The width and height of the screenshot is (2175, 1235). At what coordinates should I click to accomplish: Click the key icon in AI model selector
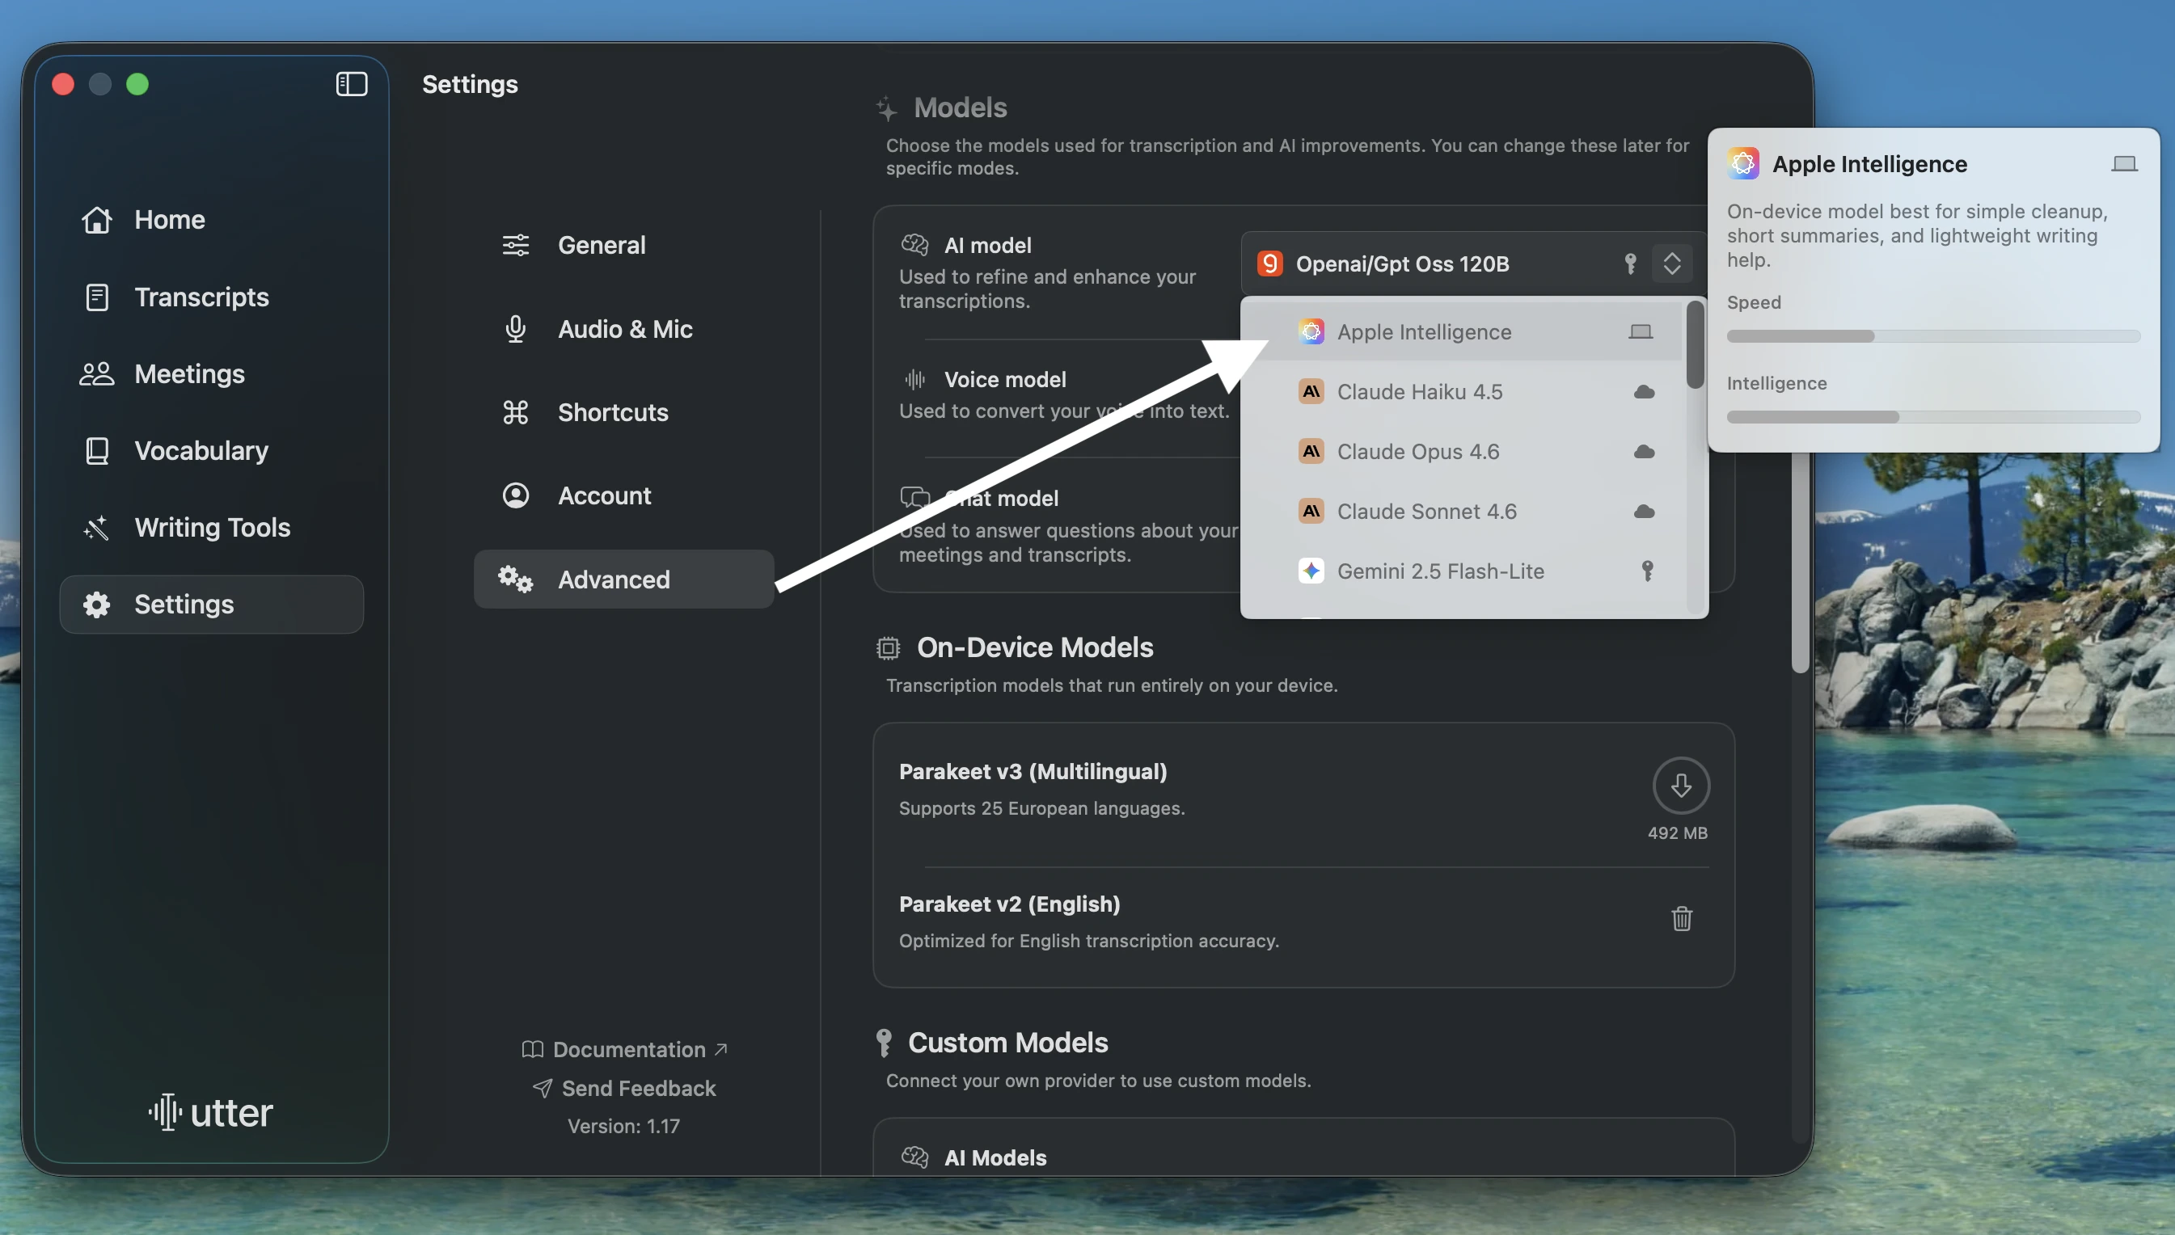(1629, 263)
